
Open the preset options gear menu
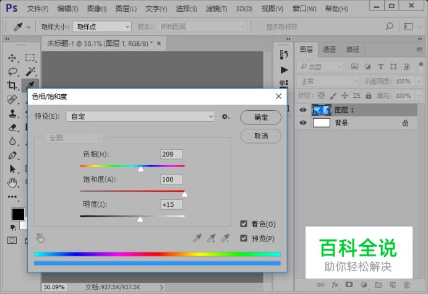coord(226,116)
